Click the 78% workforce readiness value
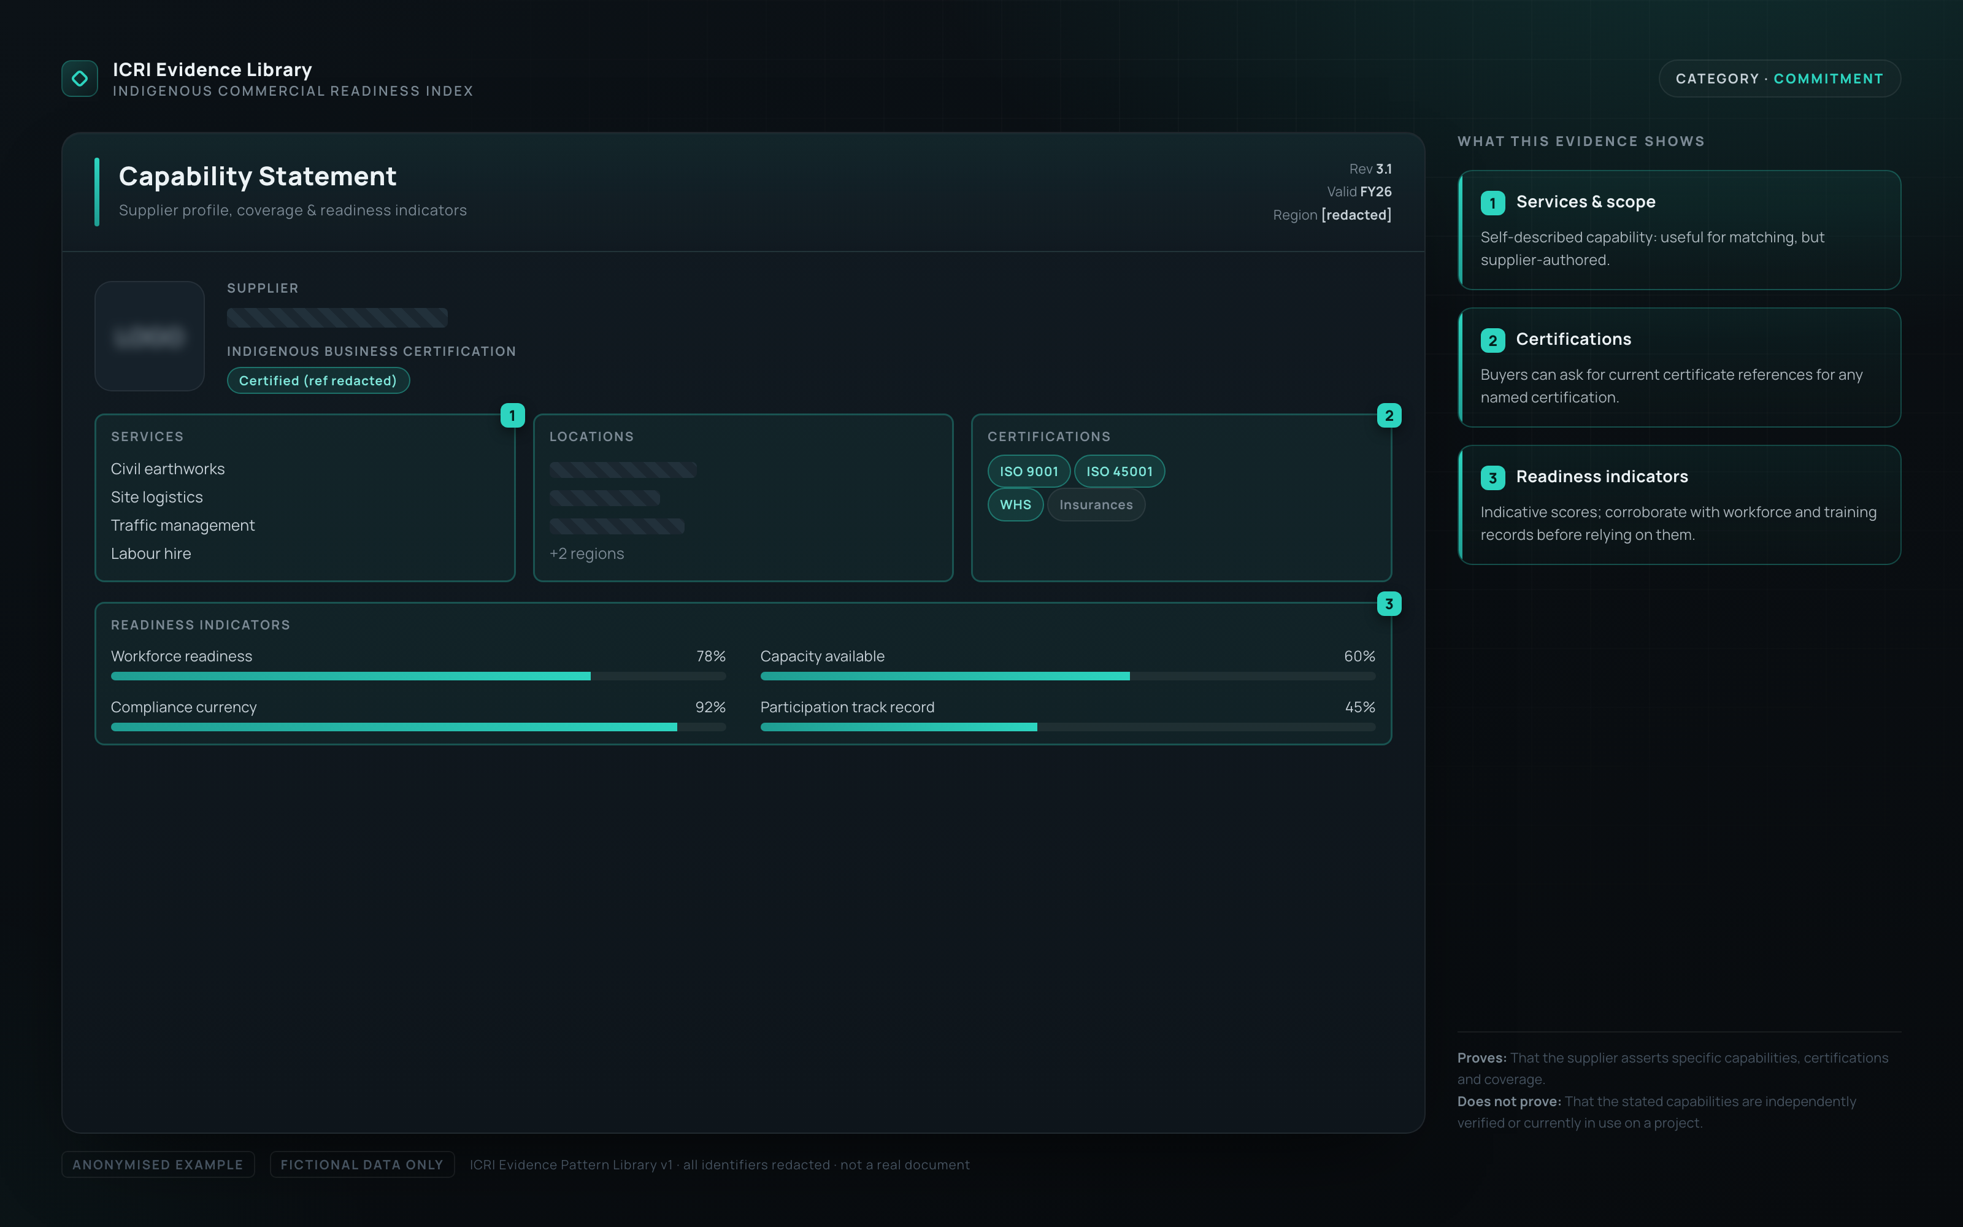The width and height of the screenshot is (1963, 1227). tap(710, 656)
